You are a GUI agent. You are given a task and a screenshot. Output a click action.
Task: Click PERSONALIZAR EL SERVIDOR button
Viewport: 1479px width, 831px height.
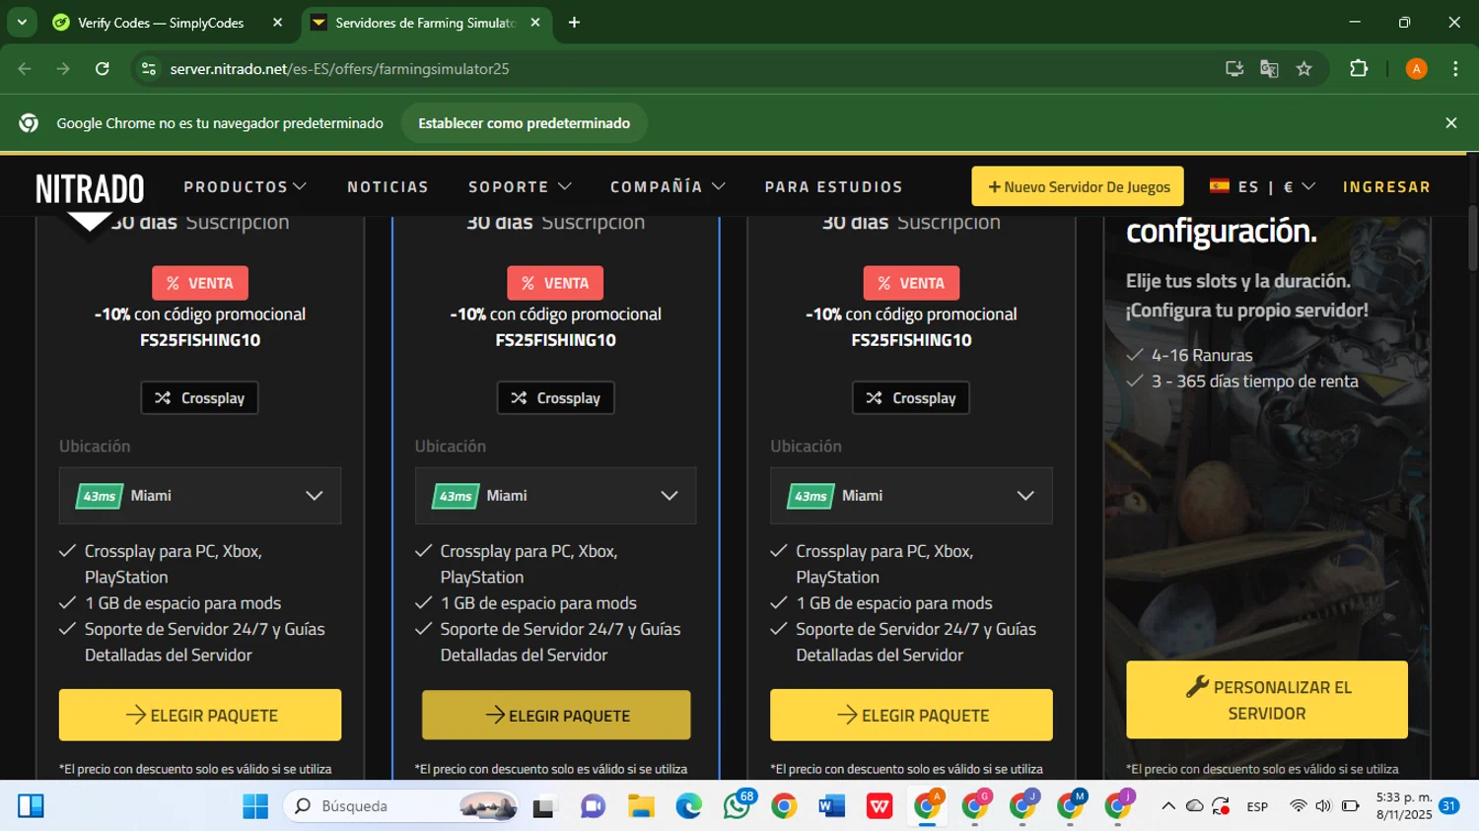[1267, 700]
